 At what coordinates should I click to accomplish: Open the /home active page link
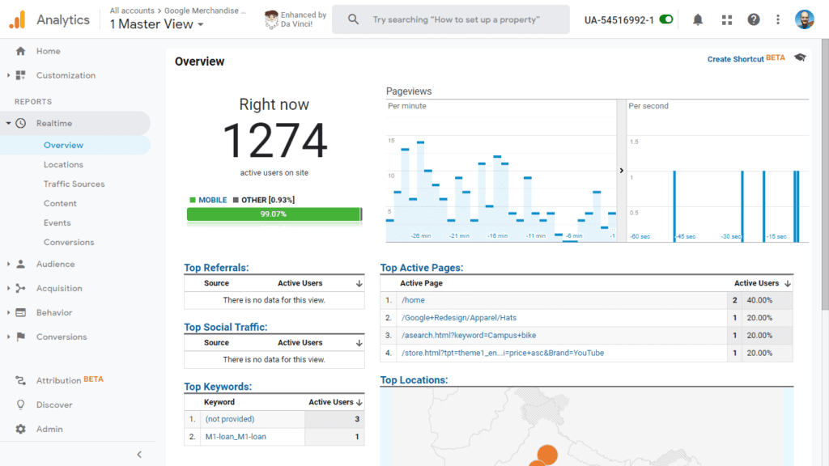coord(413,299)
